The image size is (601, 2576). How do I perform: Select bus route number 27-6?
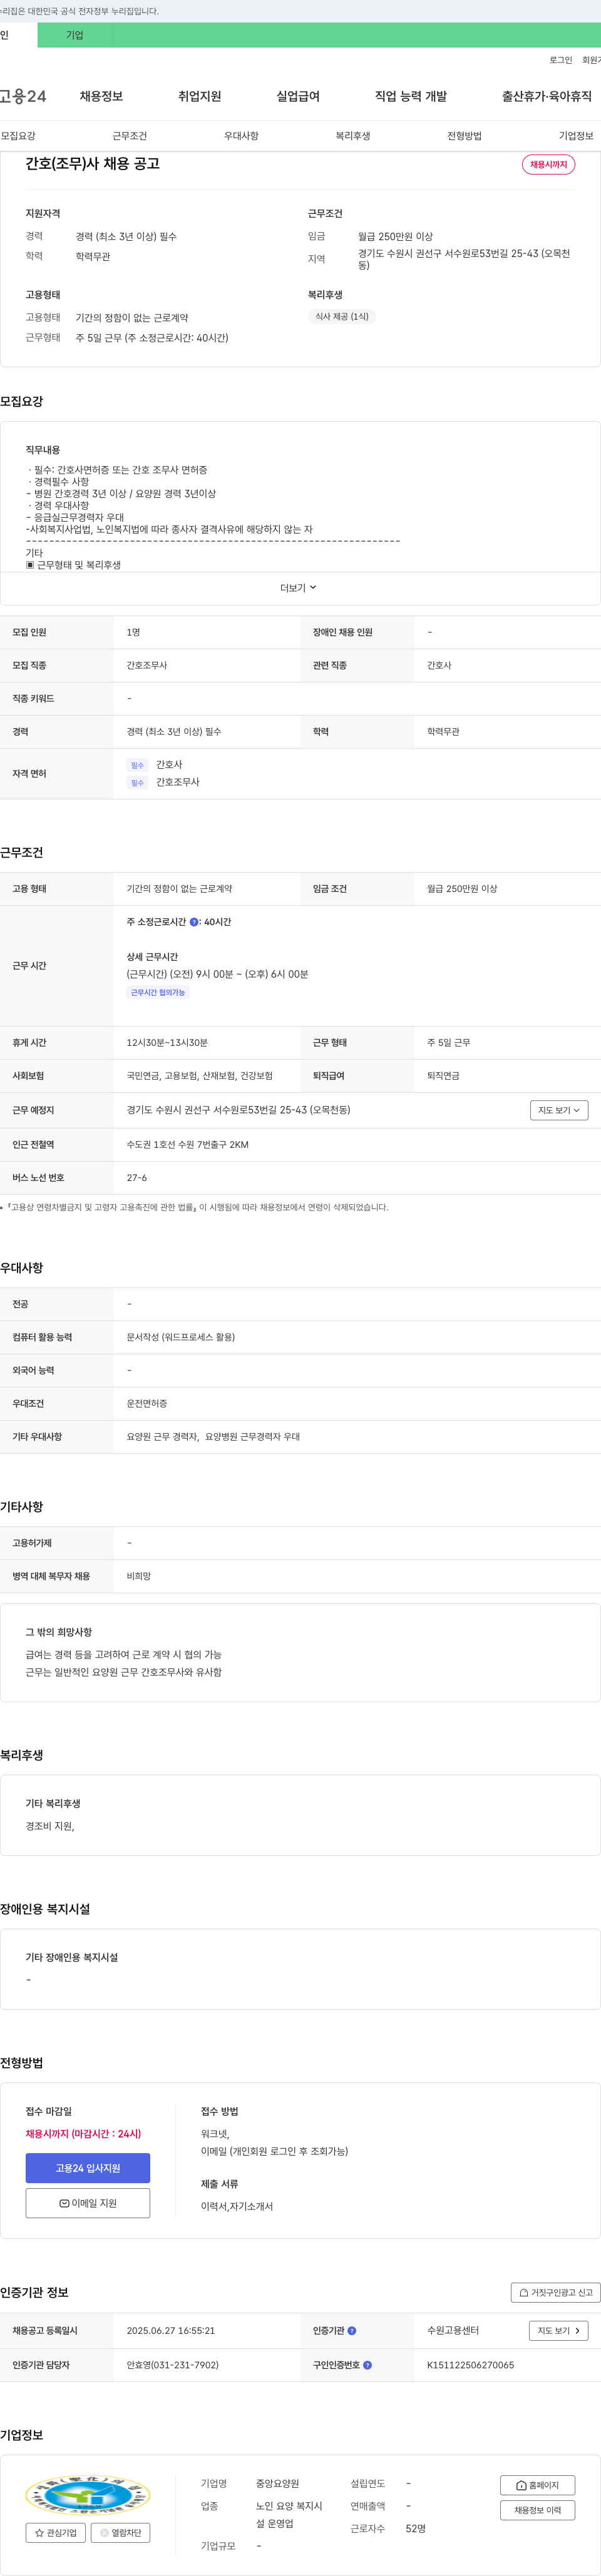[x=137, y=1178]
